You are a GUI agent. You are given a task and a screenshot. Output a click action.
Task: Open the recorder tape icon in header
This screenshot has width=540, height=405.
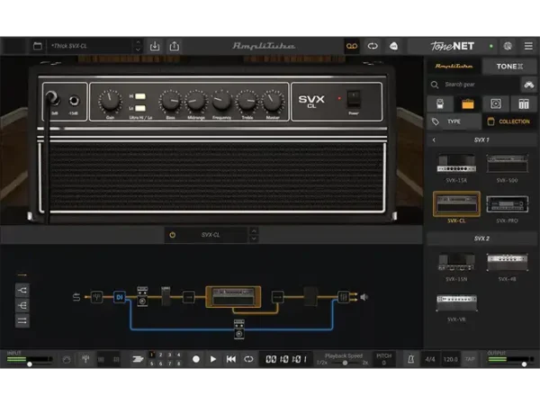(352, 46)
